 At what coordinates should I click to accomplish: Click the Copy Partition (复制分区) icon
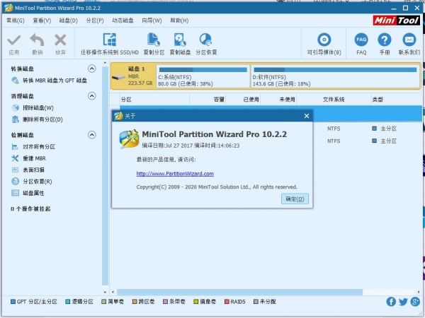point(154,40)
